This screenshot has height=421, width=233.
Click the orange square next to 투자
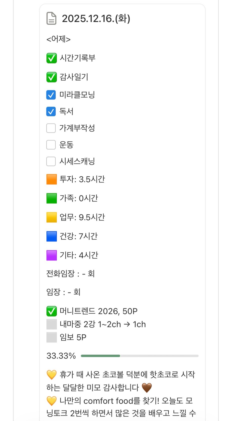pos(51,179)
